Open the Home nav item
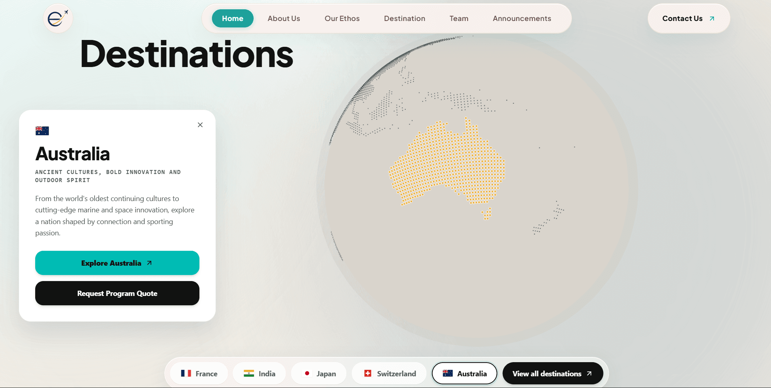The image size is (771, 388). click(x=233, y=19)
